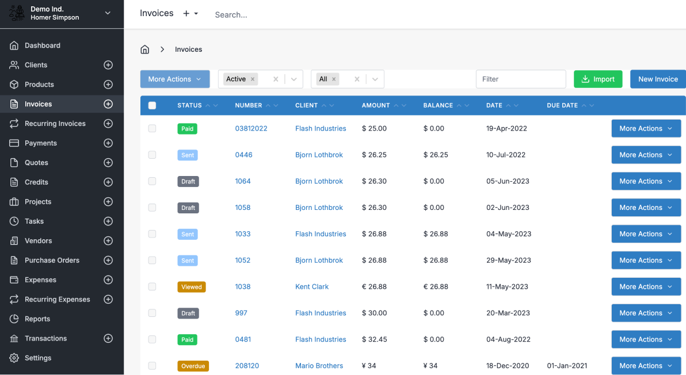Viewport: 686px width, 375px height.
Task: Click the green Import button
Action: (598, 79)
